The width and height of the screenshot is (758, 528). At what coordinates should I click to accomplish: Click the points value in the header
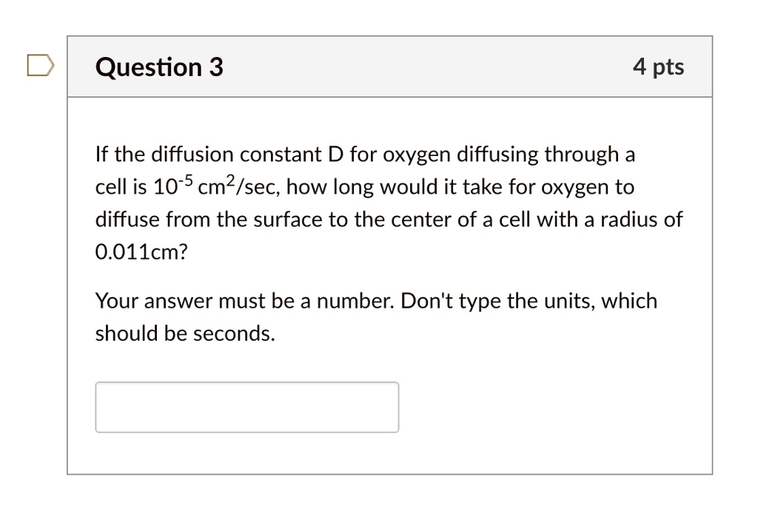coord(659,67)
